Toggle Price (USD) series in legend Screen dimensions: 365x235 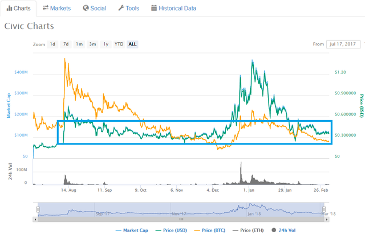[171, 230]
